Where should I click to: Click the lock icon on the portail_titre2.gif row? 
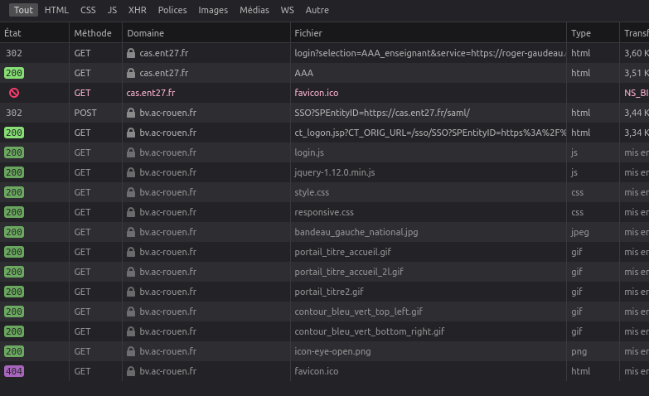point(131,292)
